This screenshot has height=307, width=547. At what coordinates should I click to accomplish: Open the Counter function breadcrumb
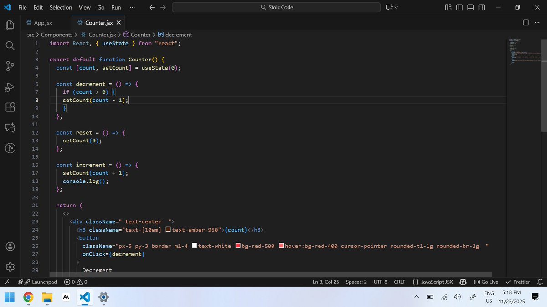click(x=137, y=35)
